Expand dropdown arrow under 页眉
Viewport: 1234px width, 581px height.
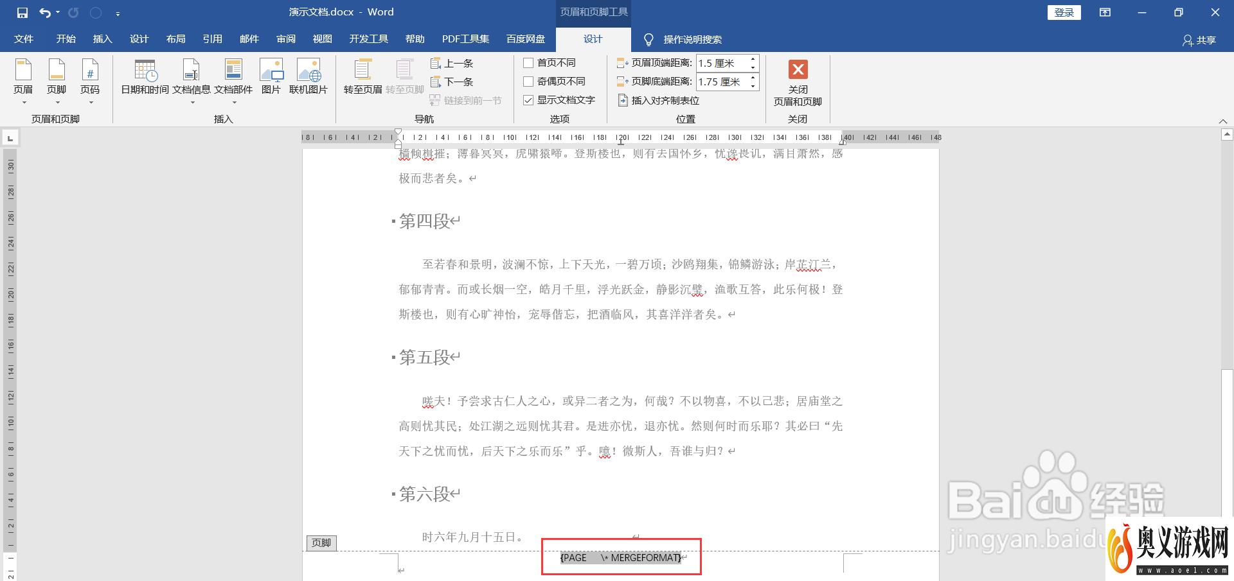click(24, 103)
